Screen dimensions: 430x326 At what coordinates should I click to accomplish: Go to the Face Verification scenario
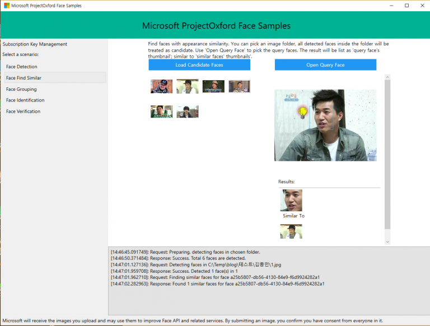coord(24,111)
